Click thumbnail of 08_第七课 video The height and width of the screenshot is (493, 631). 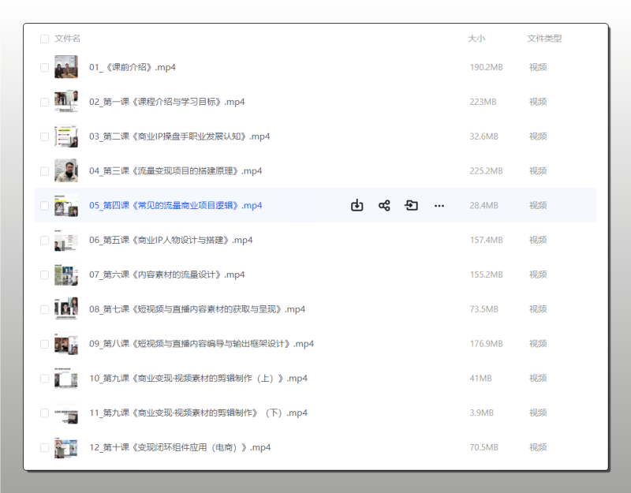(x=66, y=309)
